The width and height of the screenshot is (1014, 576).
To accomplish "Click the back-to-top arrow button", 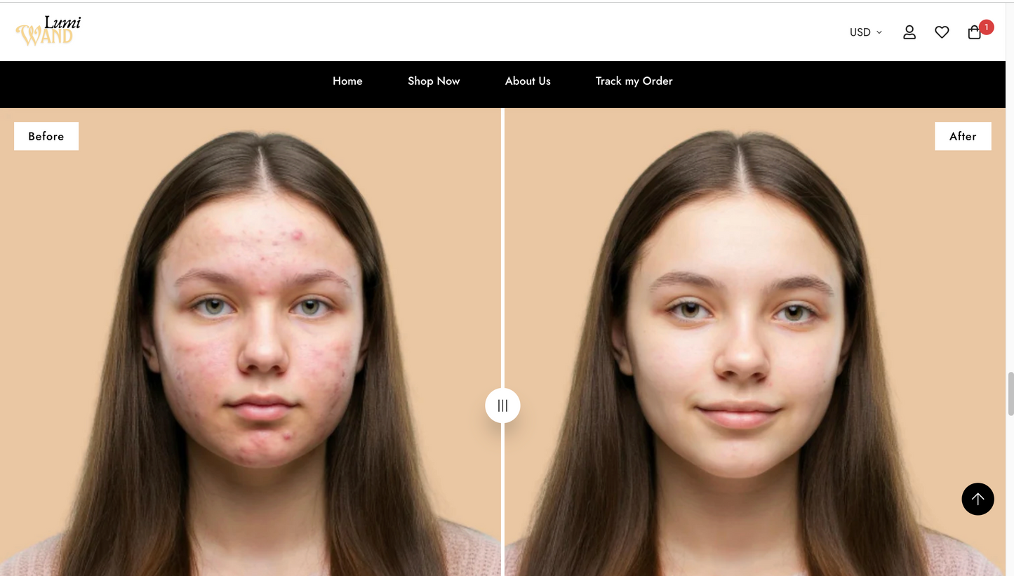I will pyautogui.click(x=978, y=499).
